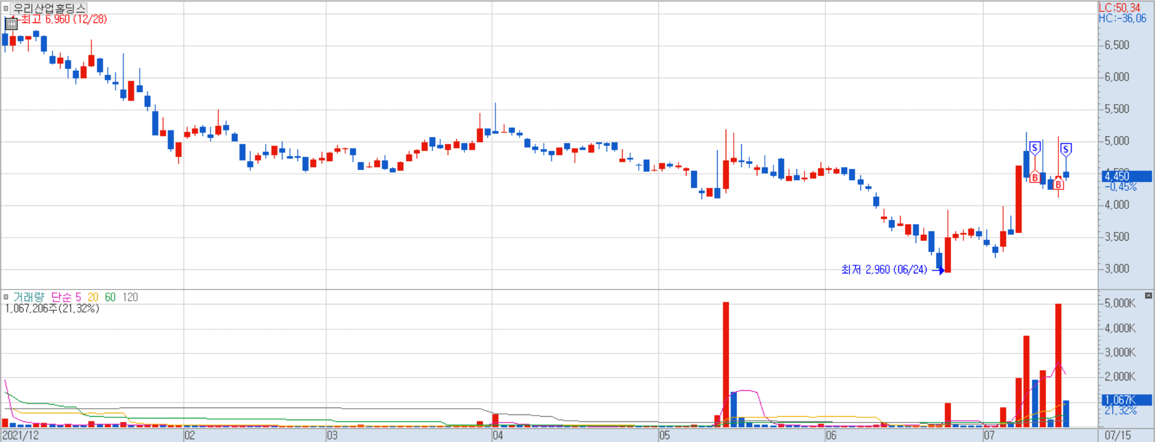Select the 우리산업홀딩스 chart title label
The image size is (1155, 442).
(49, 9)
